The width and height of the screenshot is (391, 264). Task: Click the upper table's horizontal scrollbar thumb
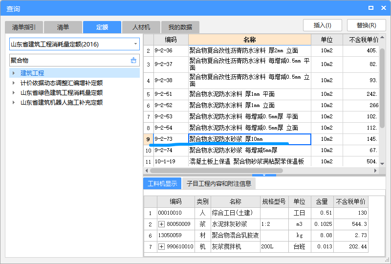217,171
